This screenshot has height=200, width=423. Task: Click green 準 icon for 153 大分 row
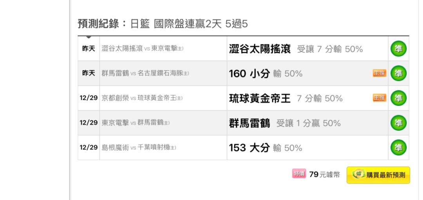398,148
